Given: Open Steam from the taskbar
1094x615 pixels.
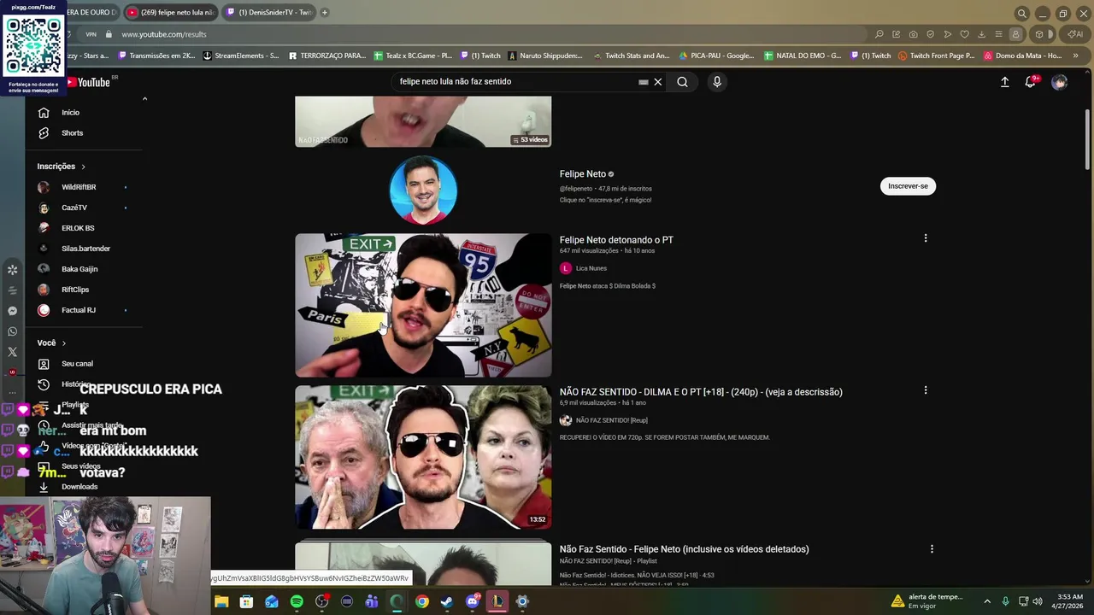Looking at the screenshot, I should click(447, 601).
